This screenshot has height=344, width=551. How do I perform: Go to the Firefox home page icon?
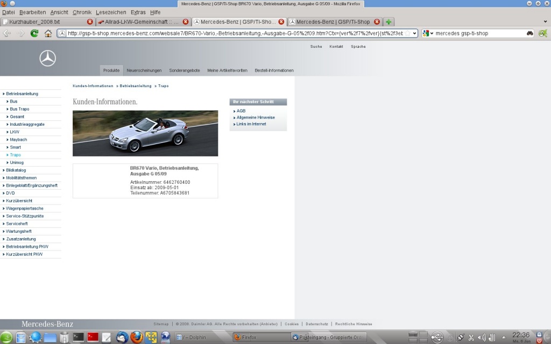(x=48, y=33)
